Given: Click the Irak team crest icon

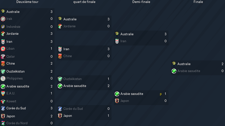Looking at the screenshot, I should (3, 19).
